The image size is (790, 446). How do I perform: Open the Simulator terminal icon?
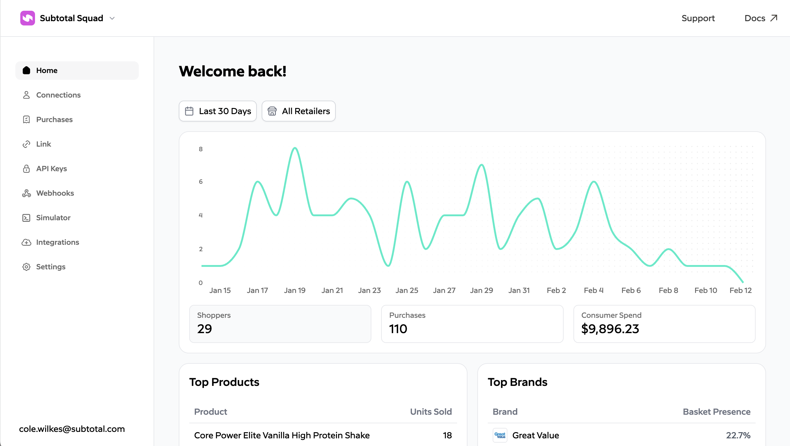tap(26, 217)
